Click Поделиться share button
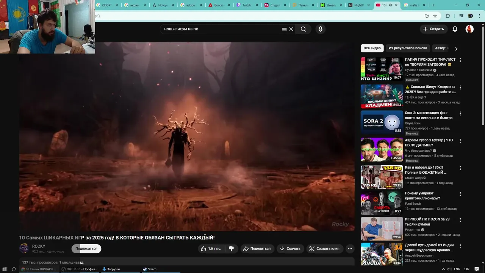 click(x=257, y=249)
